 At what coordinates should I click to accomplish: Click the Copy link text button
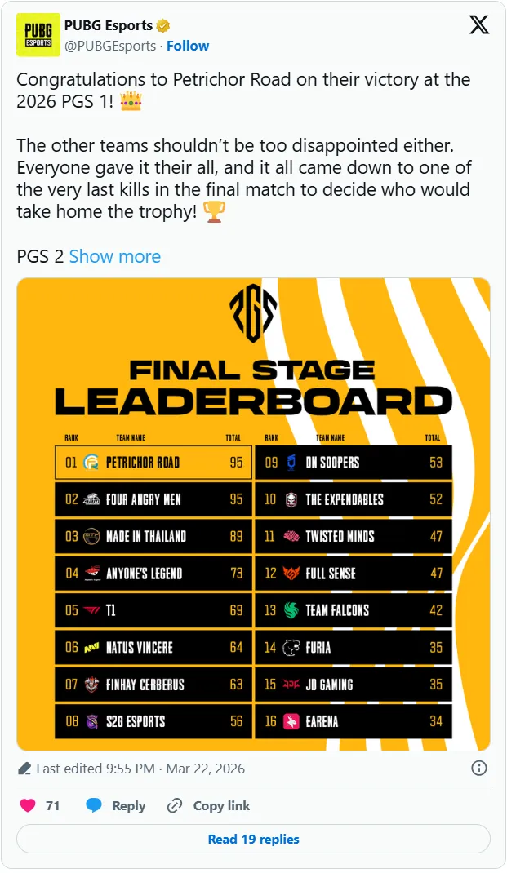coord(221,805)
